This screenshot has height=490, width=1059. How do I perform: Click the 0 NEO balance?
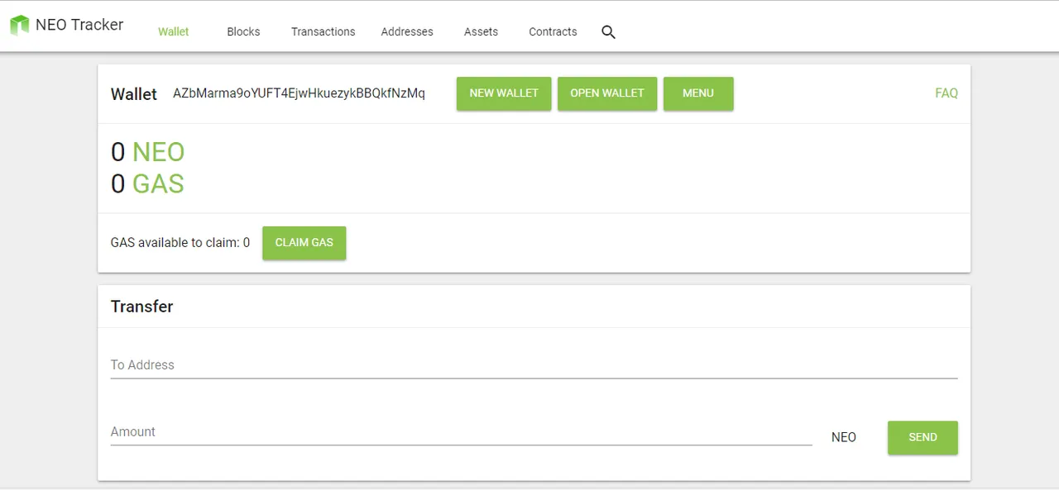click(148, 152)
